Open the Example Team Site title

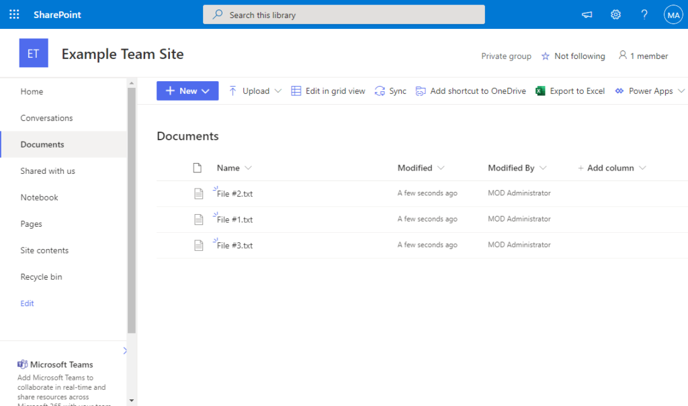[122, 54]
